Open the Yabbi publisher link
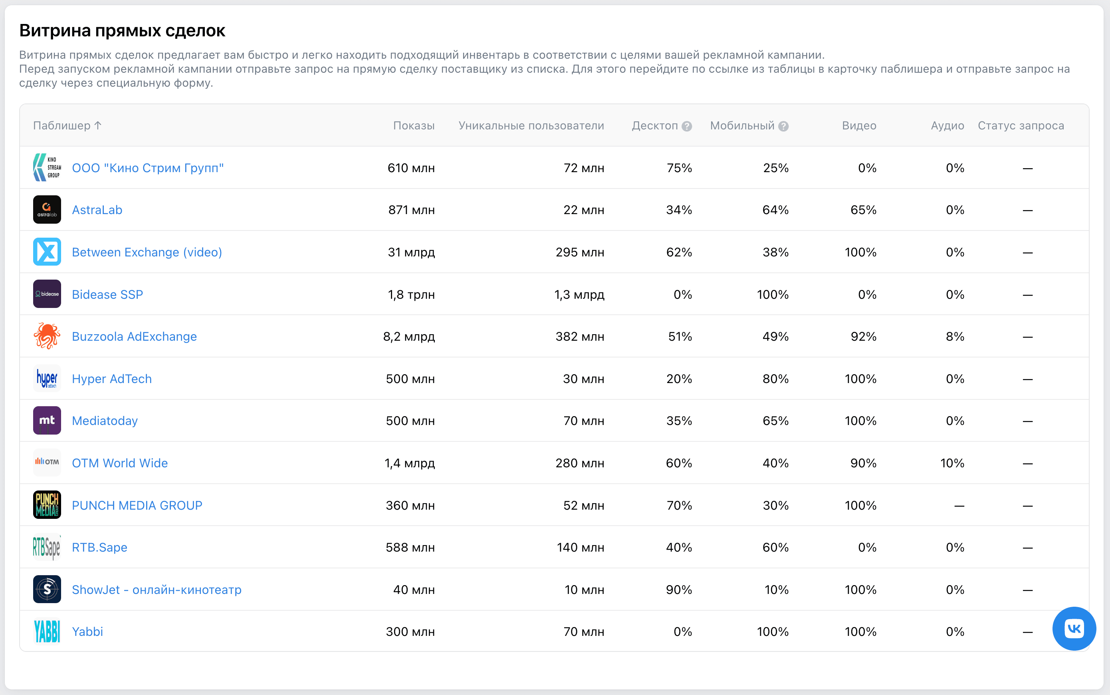The height and width of the screenshot is (695, 1110). pyautogui.click(x=87, y=631)
